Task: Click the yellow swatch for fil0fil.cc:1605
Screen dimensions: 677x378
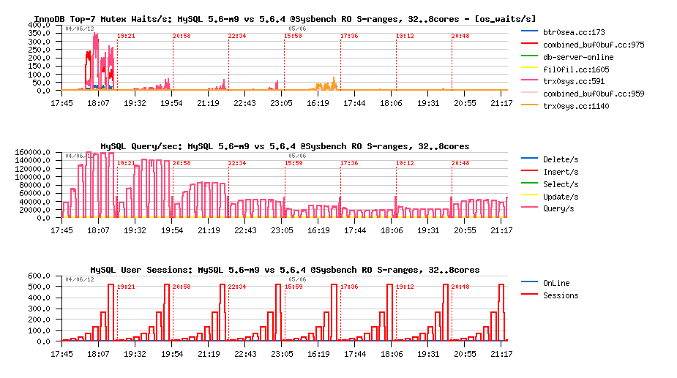Action: point(529,68)
